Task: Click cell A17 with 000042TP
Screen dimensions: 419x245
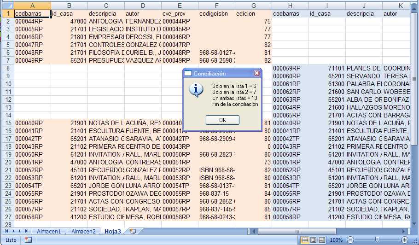Action: 32,139
